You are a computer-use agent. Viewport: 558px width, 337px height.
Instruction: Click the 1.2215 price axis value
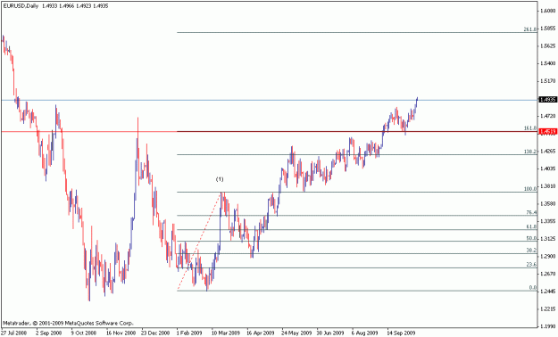pos(548,308)
